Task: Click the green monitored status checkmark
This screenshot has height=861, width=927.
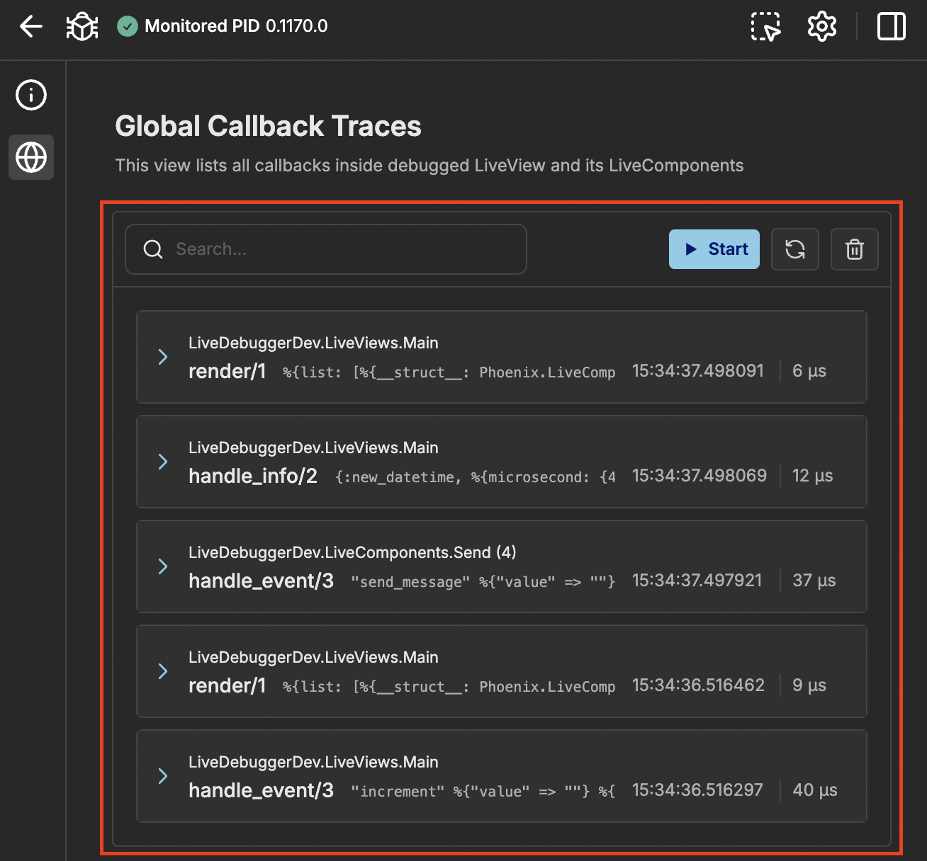Action: click(x=128, y=27)
